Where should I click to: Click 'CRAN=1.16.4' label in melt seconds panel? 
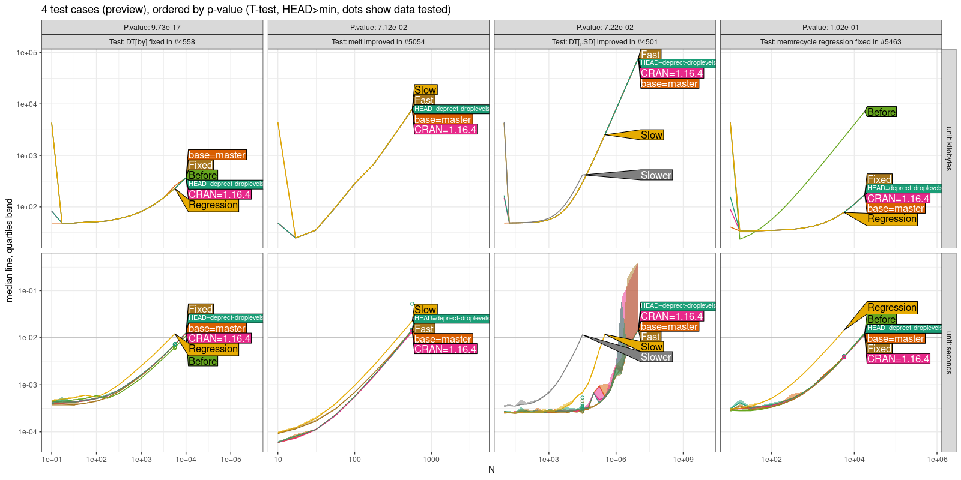coord(446,349)
